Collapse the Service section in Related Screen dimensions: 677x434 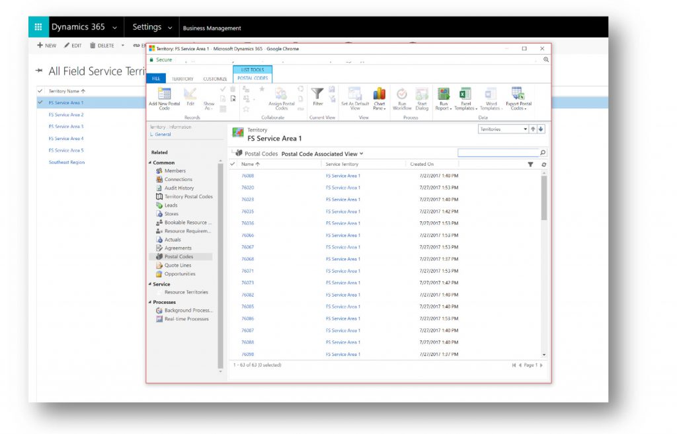(x=150, y=284)
